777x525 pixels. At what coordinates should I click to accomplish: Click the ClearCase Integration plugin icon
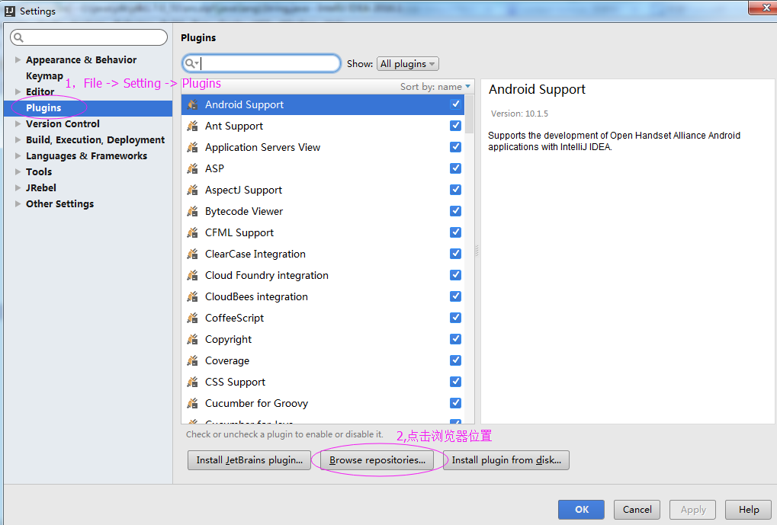point(192,254)
